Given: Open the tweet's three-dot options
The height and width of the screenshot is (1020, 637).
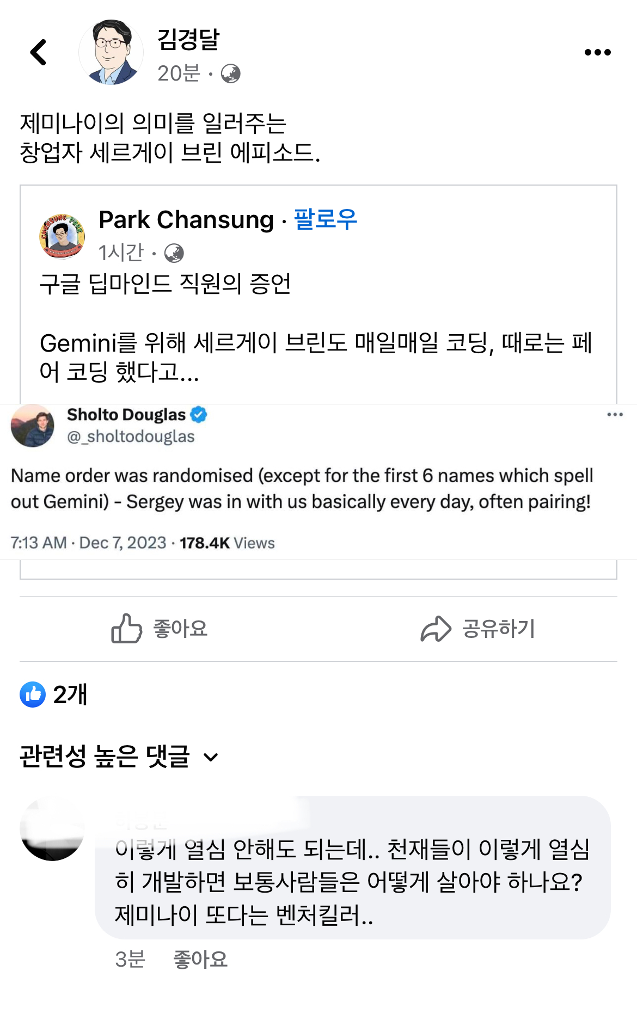Looking at the screenshot, I should click(x=615, y=415).
